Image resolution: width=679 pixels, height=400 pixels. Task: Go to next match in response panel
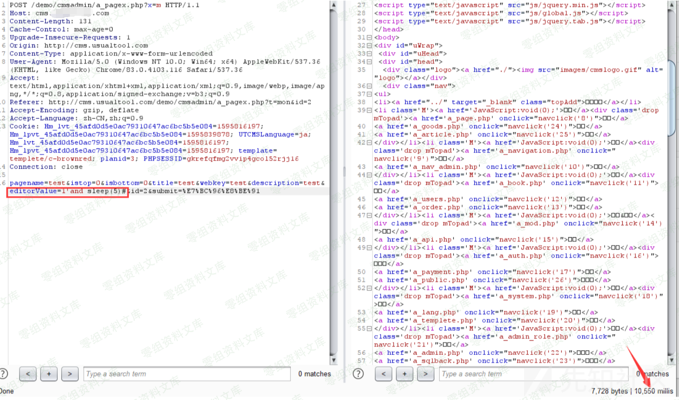(x=425, y=374)
